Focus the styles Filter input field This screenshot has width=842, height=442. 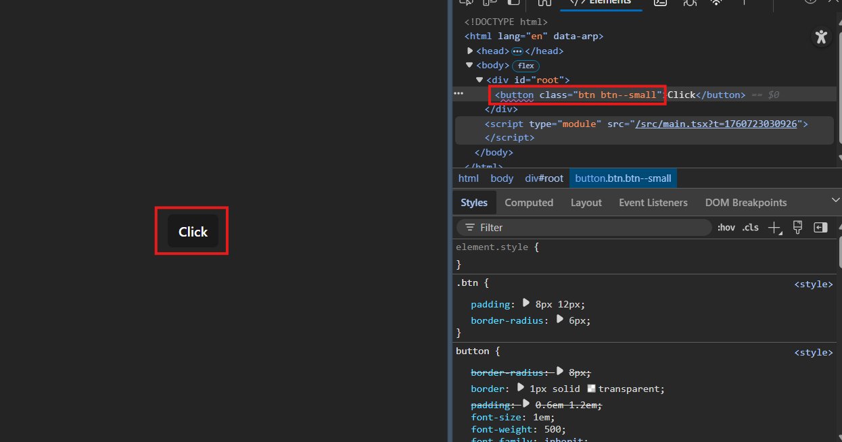(584, 228)
